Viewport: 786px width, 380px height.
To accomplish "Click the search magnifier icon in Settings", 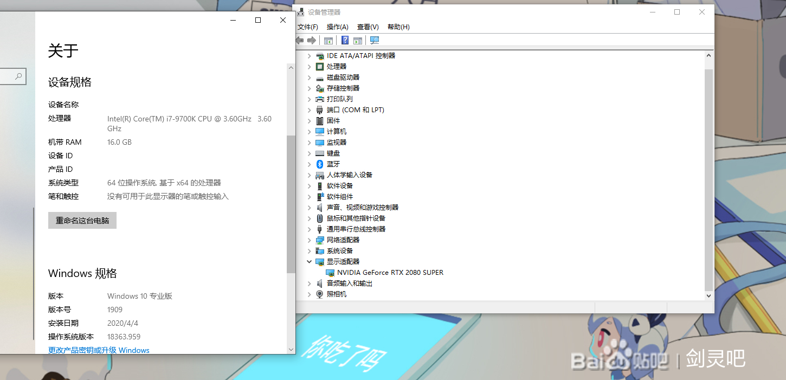I will pyautogui.click(x=18, y=76).
